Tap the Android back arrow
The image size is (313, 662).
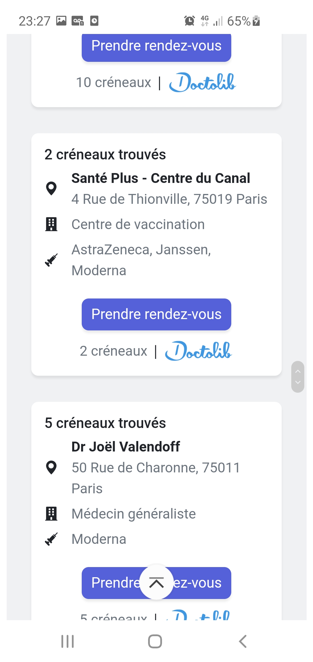tap(243, 641)
